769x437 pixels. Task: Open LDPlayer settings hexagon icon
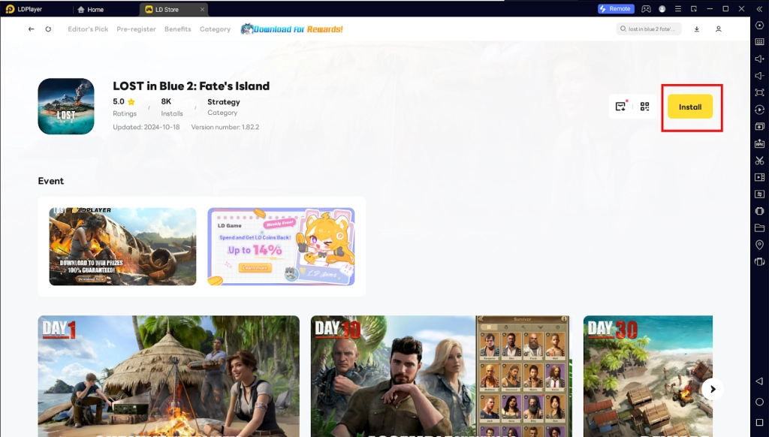(x=759, y=26)
